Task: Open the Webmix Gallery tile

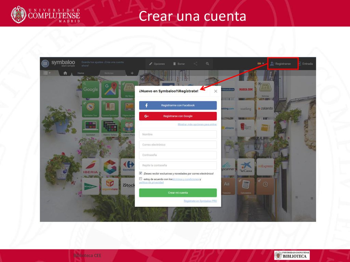Action: [x=110, y=128]
